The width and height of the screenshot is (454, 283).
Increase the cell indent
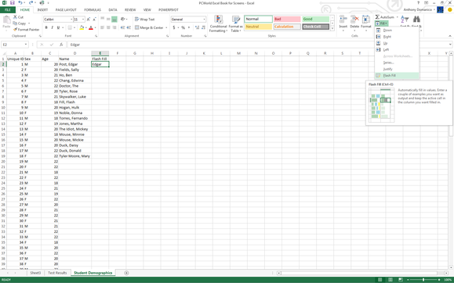pos(129,27)
